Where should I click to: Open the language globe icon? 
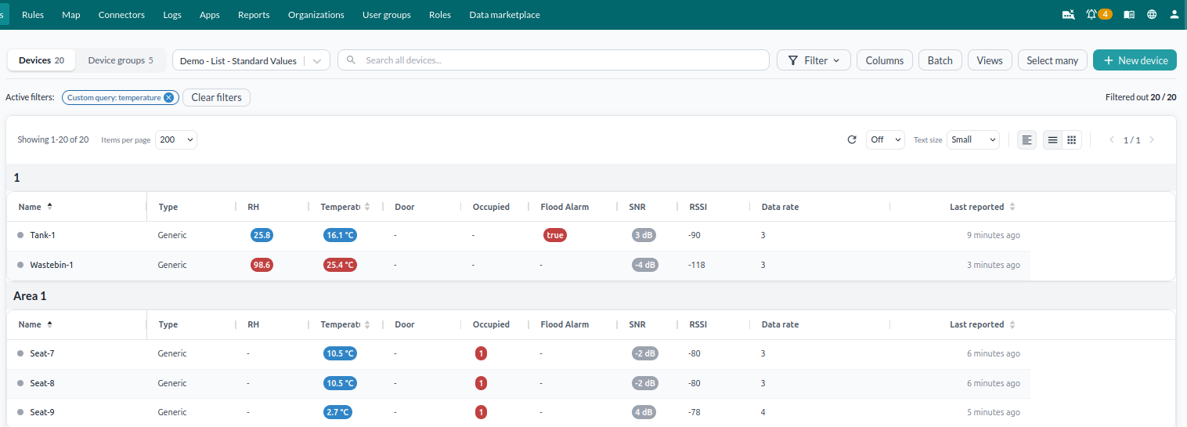coord(1152,14)
